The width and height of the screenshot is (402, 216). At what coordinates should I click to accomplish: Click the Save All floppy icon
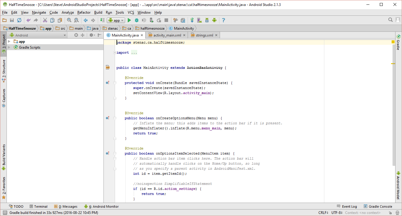coord(12,20)
